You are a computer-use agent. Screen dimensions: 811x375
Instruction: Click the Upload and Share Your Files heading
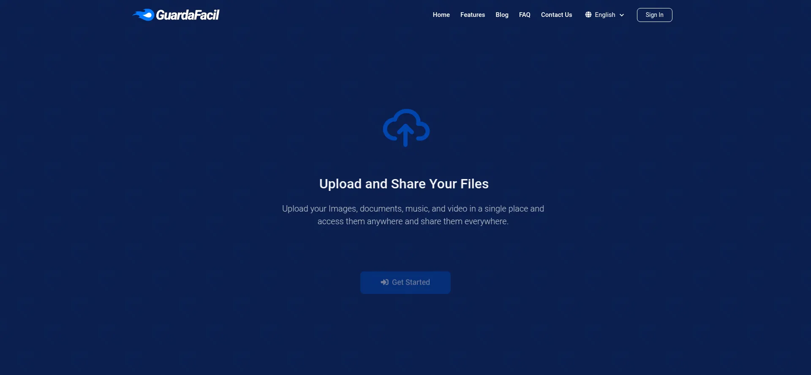tap(404, 184)
